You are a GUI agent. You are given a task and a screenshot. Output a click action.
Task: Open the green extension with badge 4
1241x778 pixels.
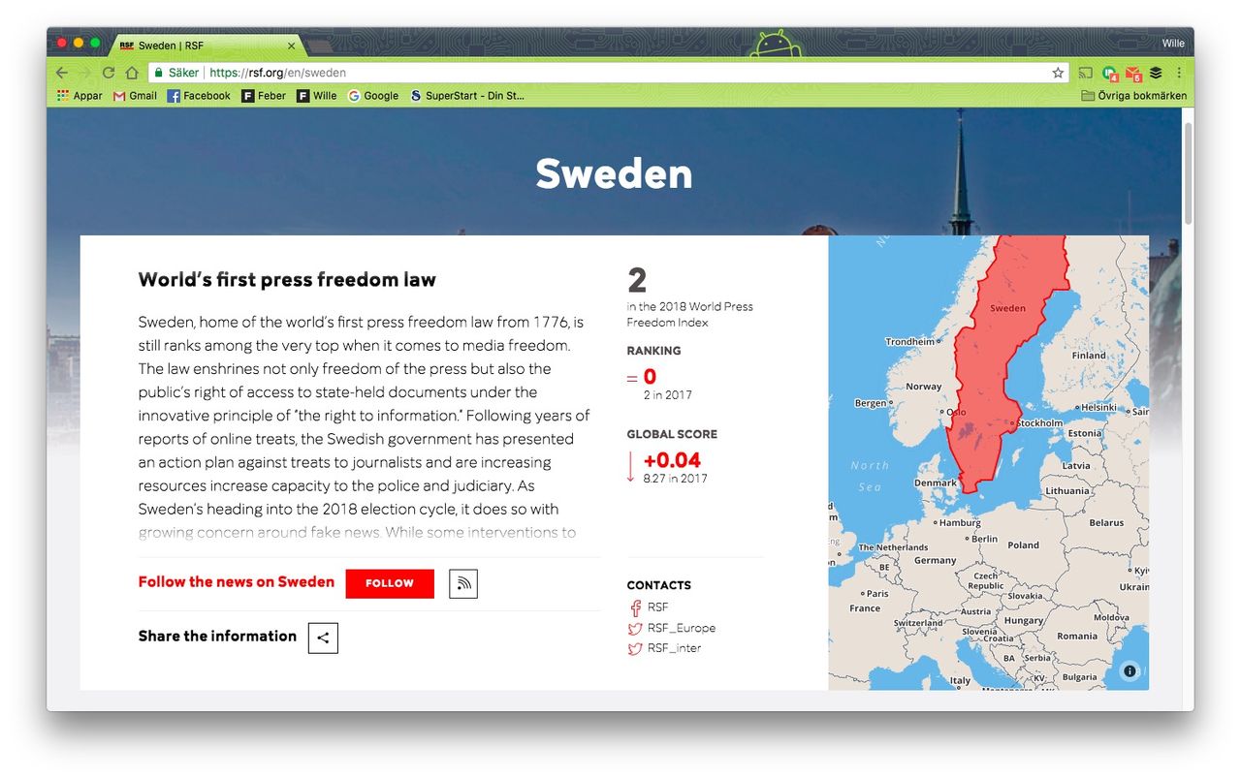tap(1109, 74)
